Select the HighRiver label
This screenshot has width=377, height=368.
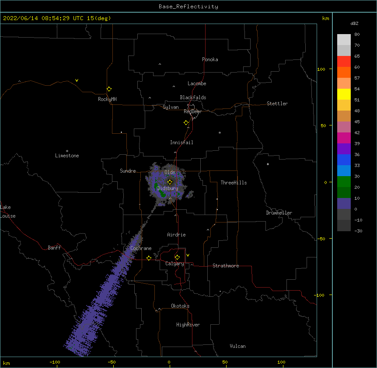(x=188, y=325)
